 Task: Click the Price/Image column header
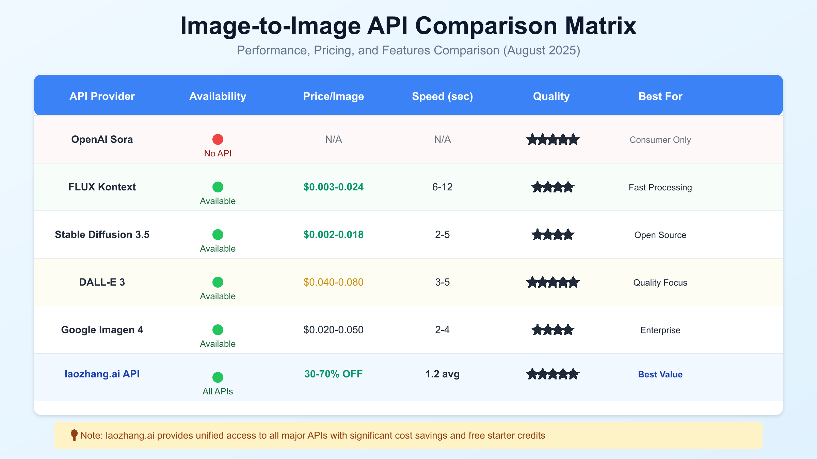(334, 96)
